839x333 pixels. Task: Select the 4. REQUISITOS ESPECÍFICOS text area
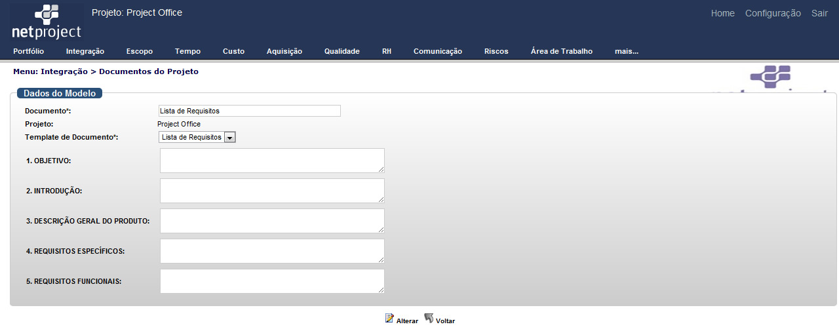(271, 251)
